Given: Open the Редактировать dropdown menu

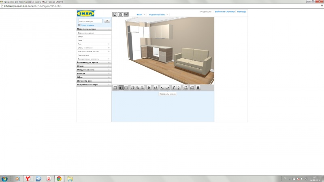Looking at the screenshot, I should pyautogui.click(x=158, y=15).
